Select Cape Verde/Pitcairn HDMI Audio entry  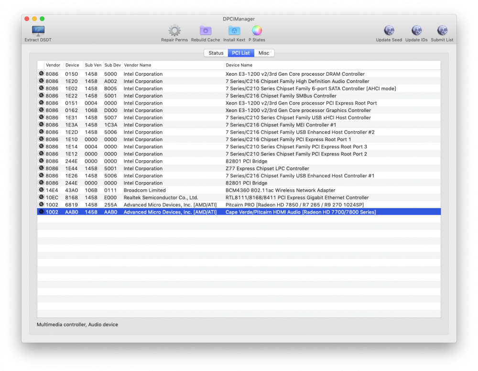pos(301,212)
